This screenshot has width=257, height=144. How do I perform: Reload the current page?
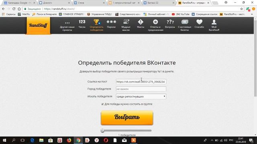tap(14, 9)
